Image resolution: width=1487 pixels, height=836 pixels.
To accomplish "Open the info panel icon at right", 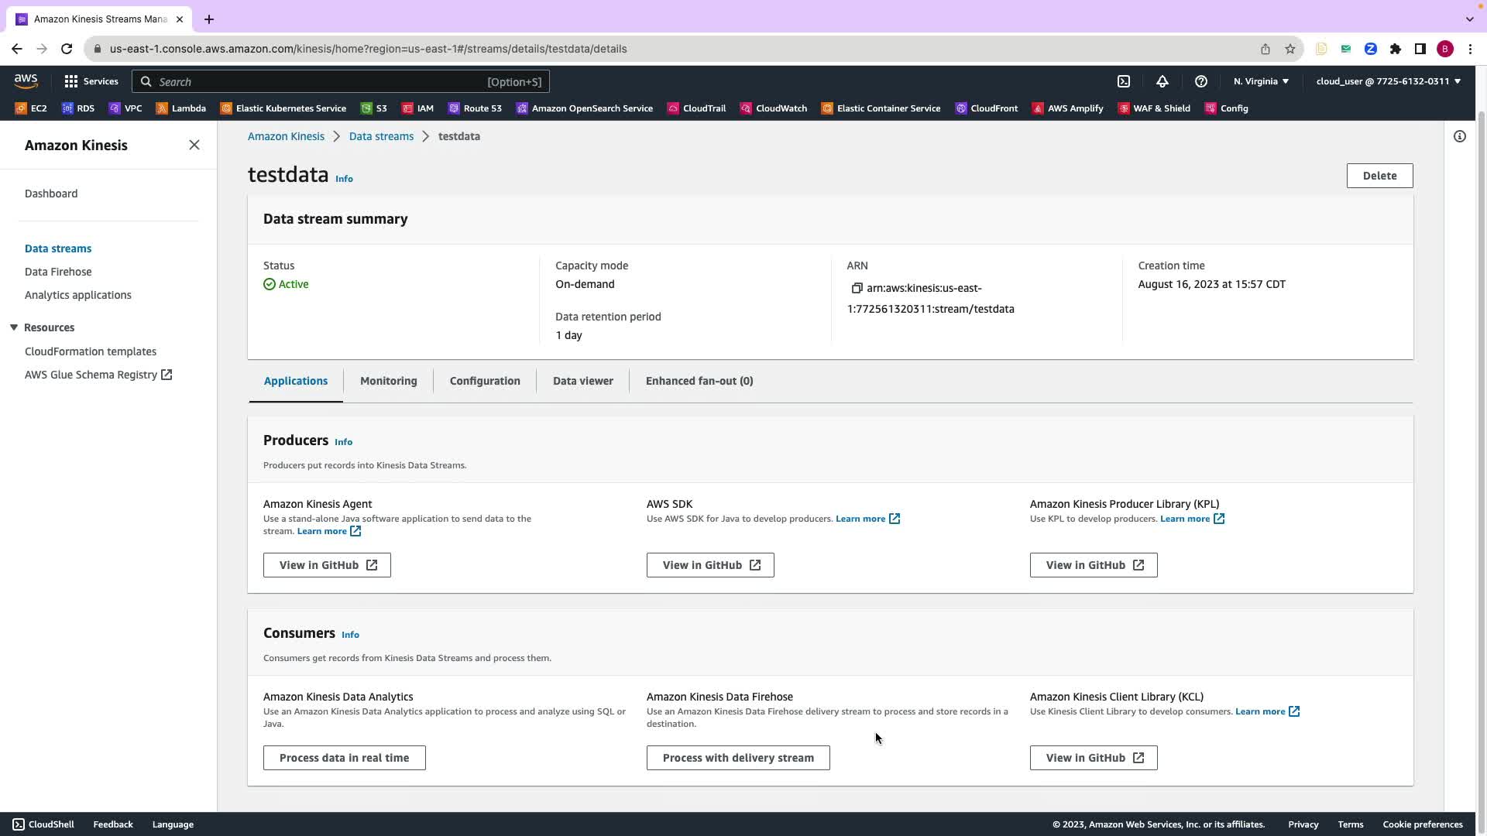I will click(1460, 136).
